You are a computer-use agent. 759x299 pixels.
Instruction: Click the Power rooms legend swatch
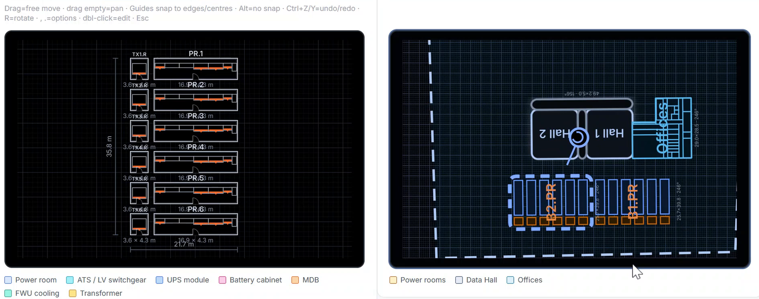pyautogui.click(x=393, y=280)
